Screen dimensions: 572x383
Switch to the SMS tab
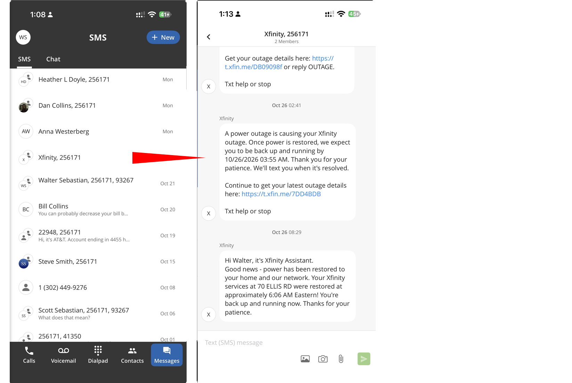click(24, 59)
